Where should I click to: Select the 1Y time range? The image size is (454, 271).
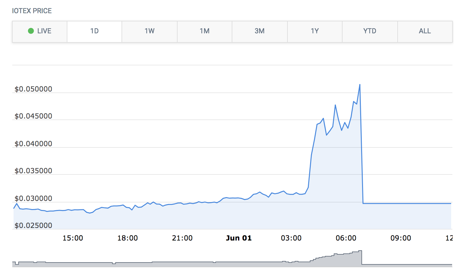coord(315,31)
